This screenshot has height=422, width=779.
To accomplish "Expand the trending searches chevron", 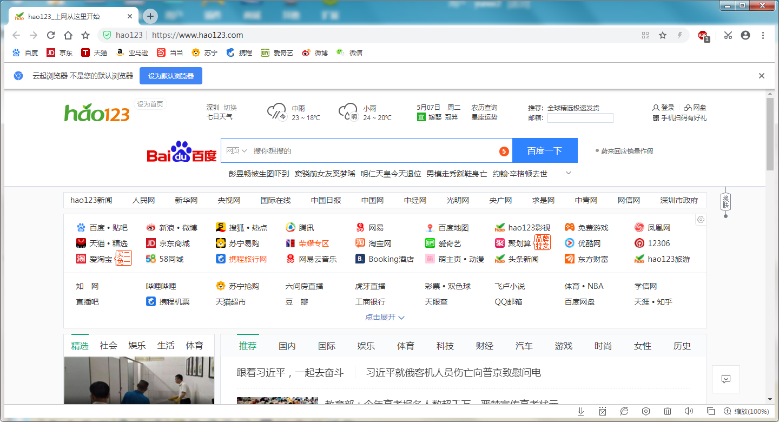I will click(x=568, y=173).
